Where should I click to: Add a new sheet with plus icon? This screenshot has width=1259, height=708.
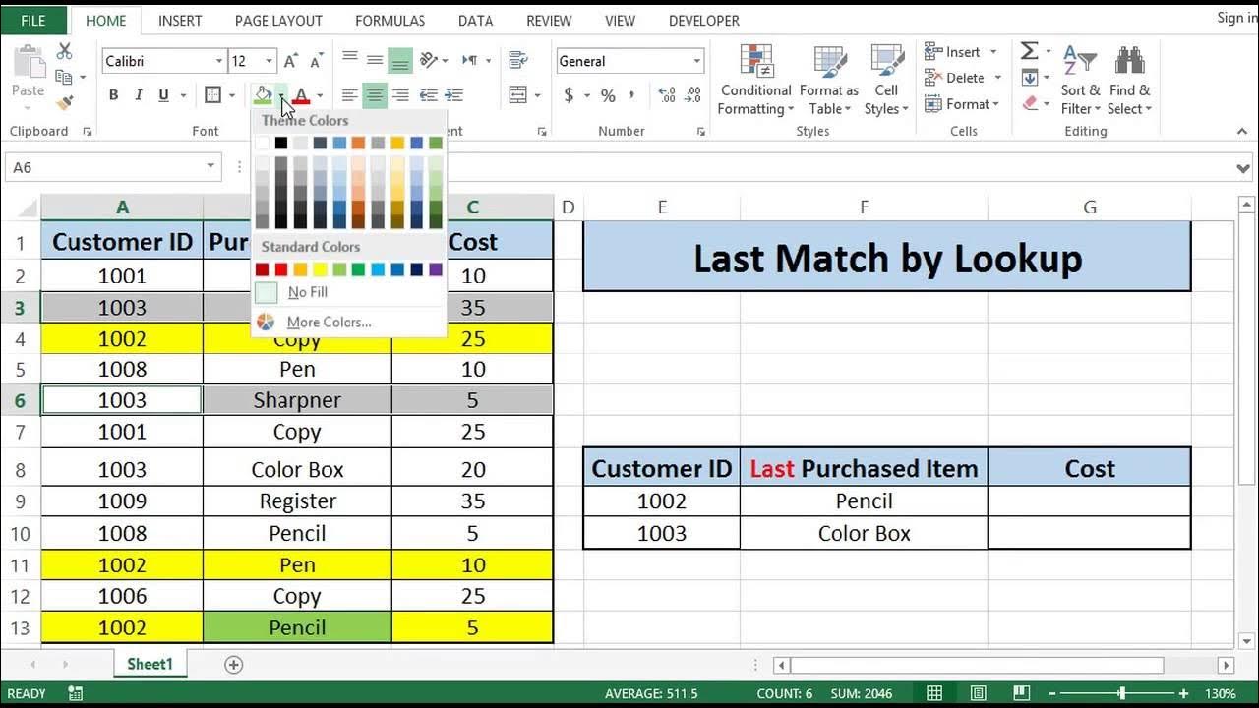pos(233,665)
